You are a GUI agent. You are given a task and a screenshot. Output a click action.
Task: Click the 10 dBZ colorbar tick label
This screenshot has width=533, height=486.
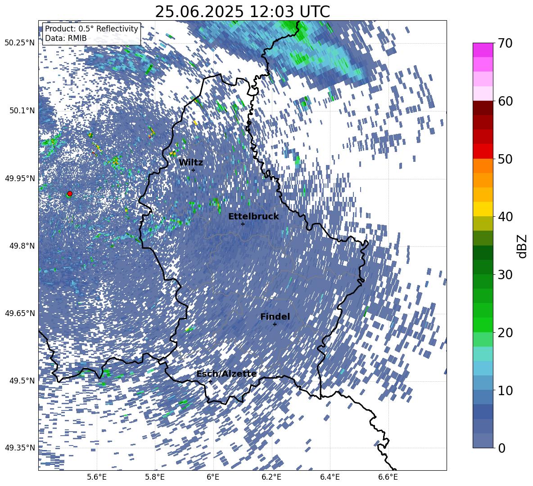coord(505,390)
